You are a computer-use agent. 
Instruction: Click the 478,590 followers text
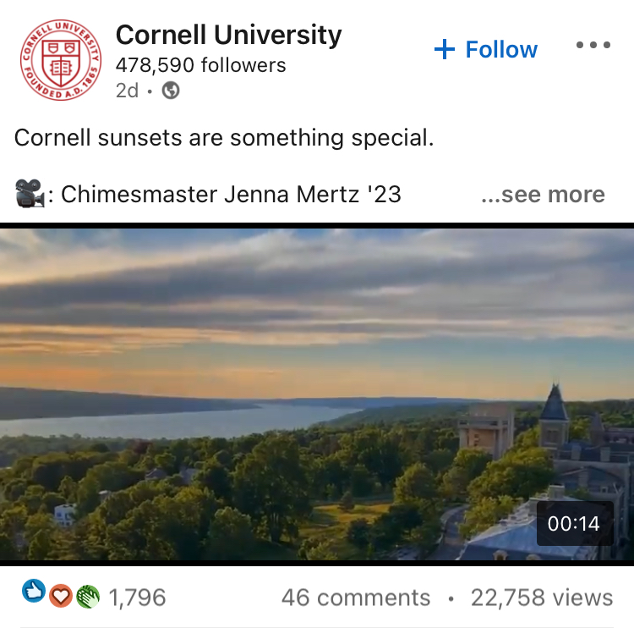[x=200, y=64]
